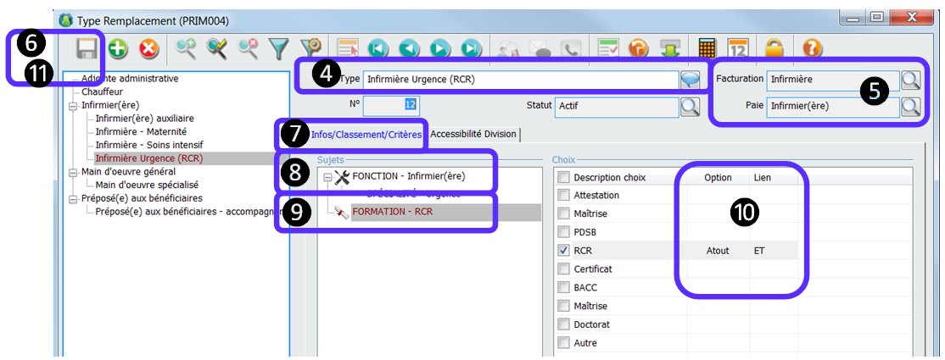The width and height of the screenshot is (945, 360).
Task: Open the calculator from the toolbar
Action: click(706, 49)
